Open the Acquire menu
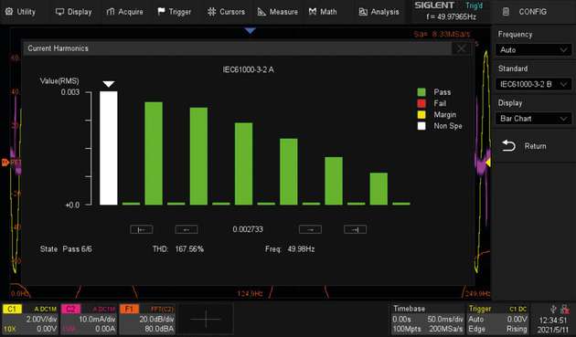 coord(124,12)
